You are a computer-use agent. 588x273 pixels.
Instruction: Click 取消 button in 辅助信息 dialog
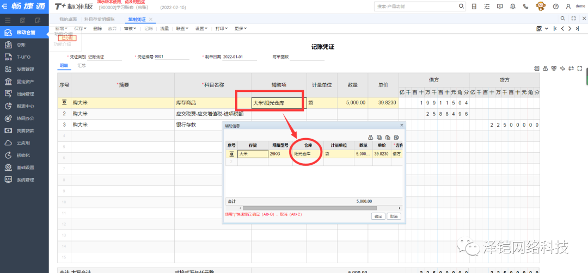click(394, 216)
